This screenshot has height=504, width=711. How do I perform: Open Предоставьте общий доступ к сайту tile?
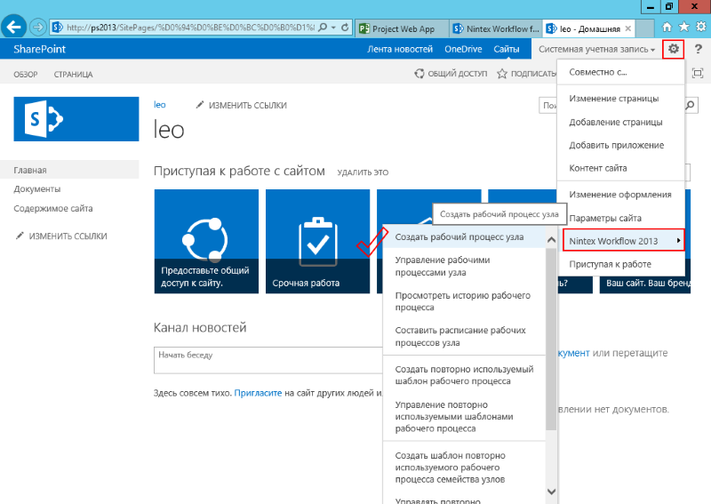pyautogui.click(x=206, y=242)
